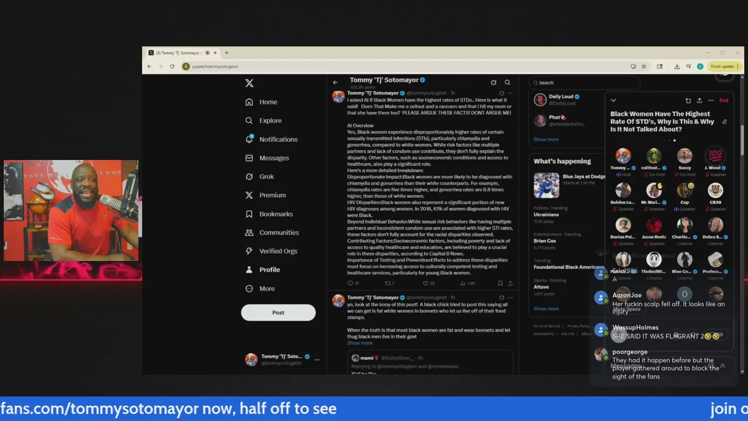Click Show more on the bonnets post
Screen dimensions: 748x421
click(x=359, y=343)
